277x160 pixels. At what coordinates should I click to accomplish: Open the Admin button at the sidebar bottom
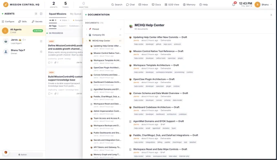point(23,155)
